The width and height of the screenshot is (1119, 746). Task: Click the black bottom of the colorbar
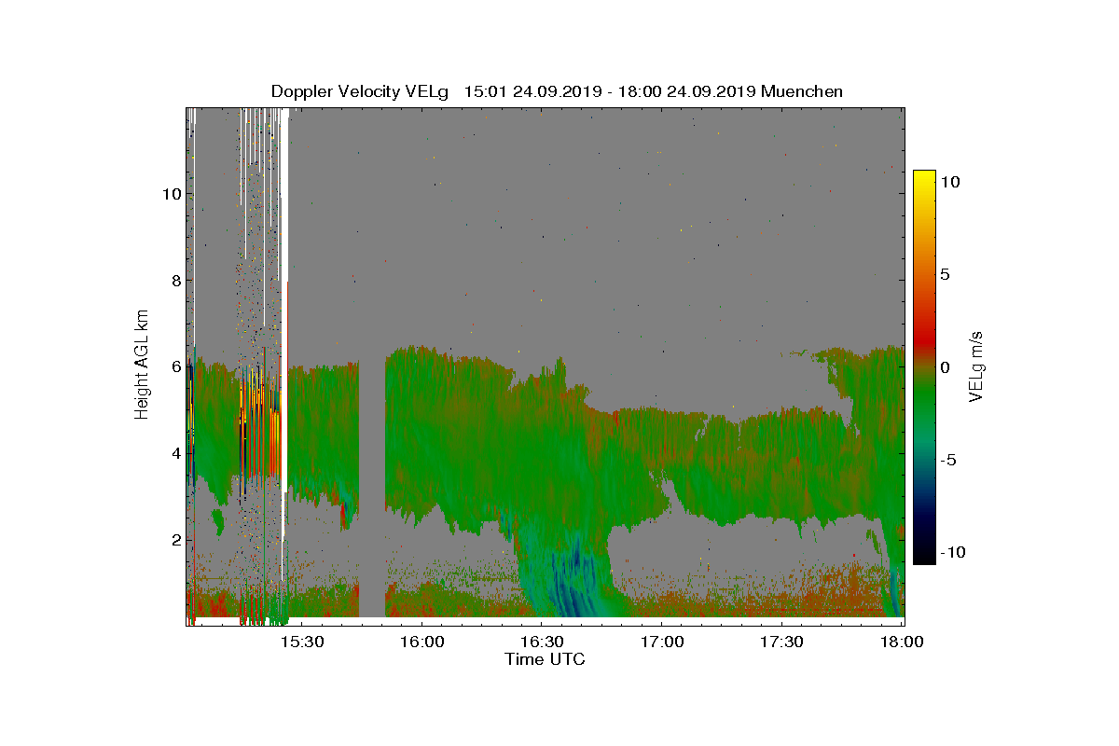point(924,557)
